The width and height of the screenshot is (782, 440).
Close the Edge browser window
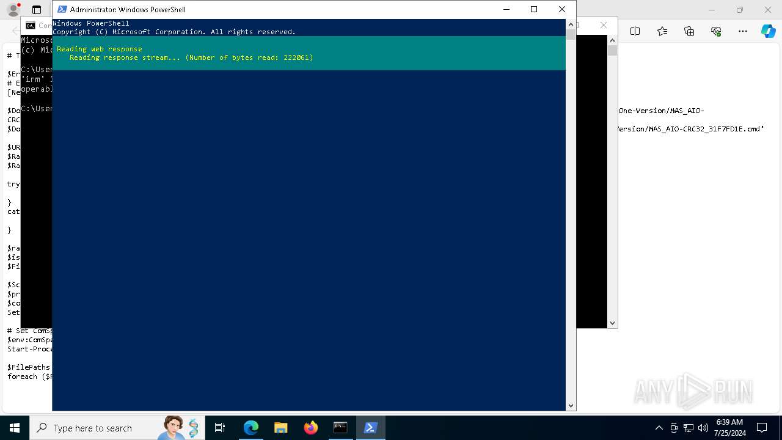(768, 10)
